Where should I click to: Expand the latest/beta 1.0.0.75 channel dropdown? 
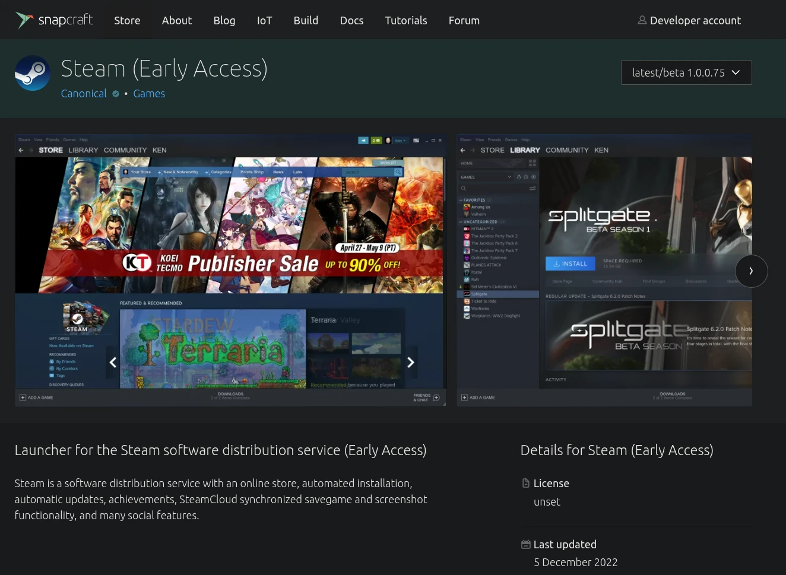pyautogui.click(x=686, y=72)
